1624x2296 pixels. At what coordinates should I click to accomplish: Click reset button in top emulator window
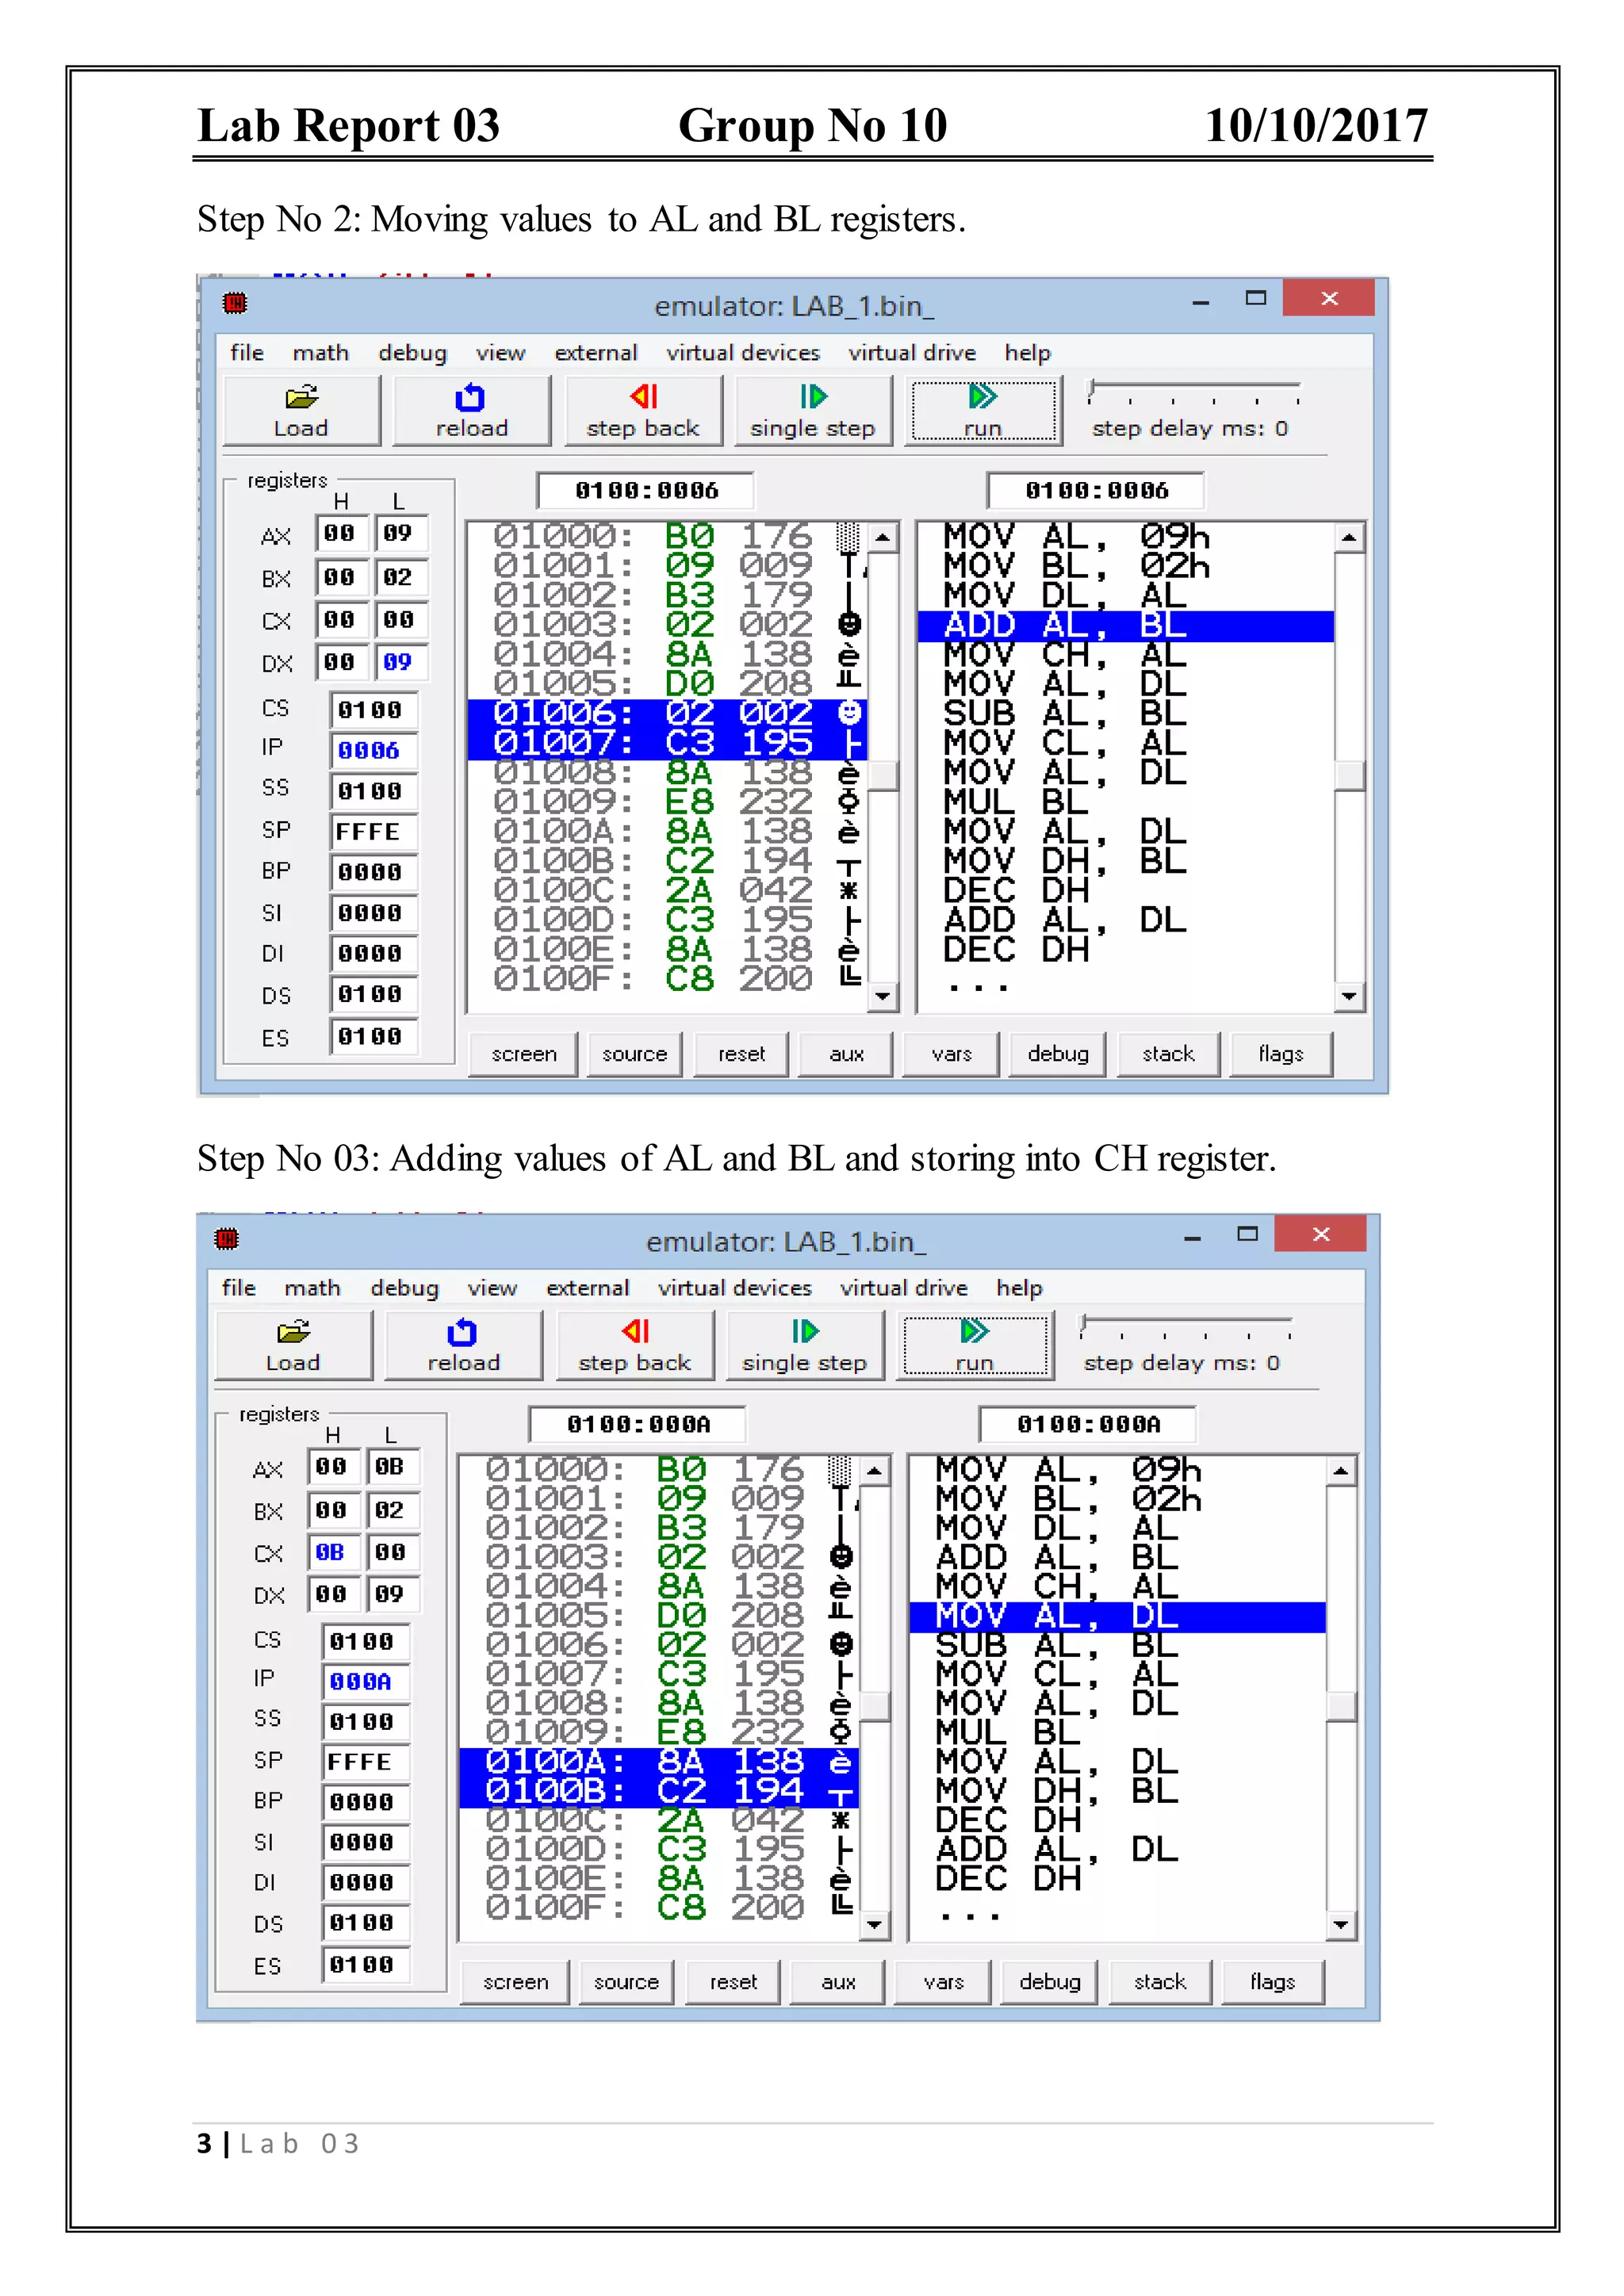pyautogui.click(x=741, y=1054)
